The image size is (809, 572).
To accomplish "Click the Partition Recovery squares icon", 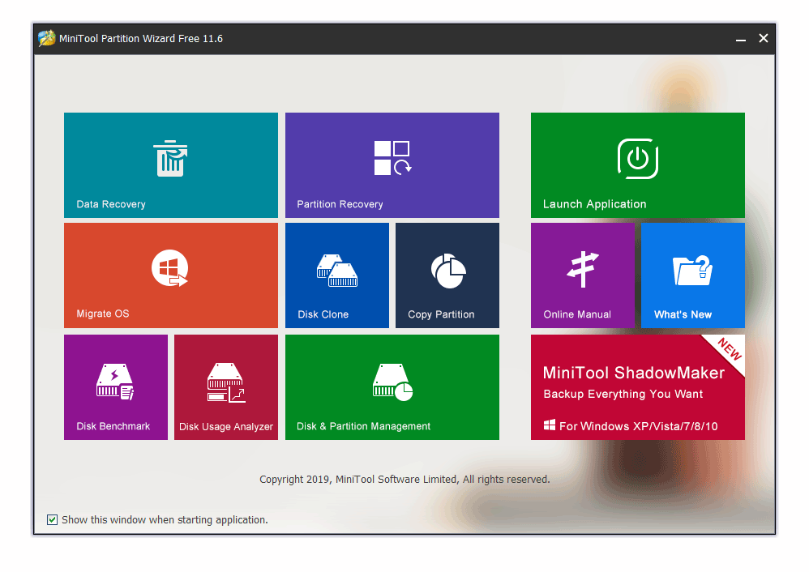I will pos(392,158).
